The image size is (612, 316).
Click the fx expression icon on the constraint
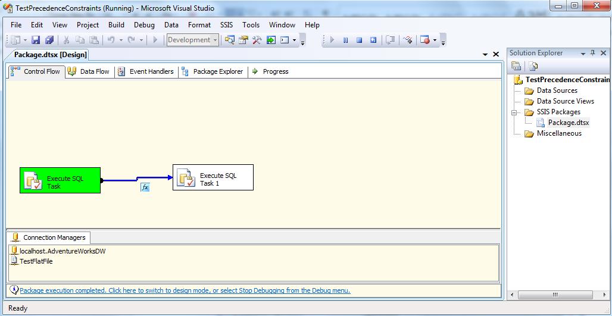pyautogui.click(x=145, y=187)
